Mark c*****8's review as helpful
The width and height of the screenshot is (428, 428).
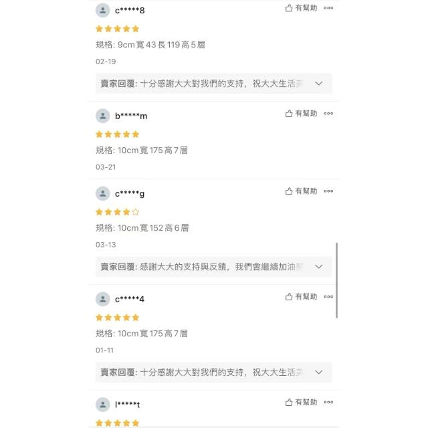301,8
